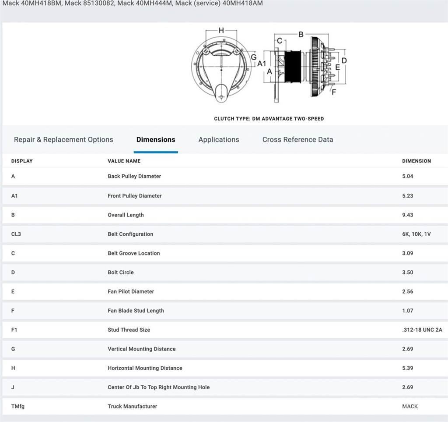Select the Belt Groove Location row label
Screen dimensions: 448x422
click(x=134, y=253)
